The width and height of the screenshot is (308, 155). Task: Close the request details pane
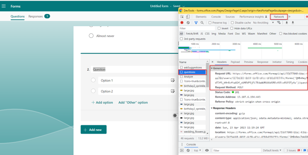212,62
